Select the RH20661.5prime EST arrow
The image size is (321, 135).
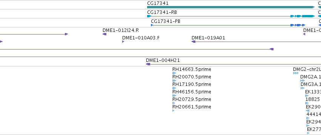pyautogui.click(x=174, y=111)
